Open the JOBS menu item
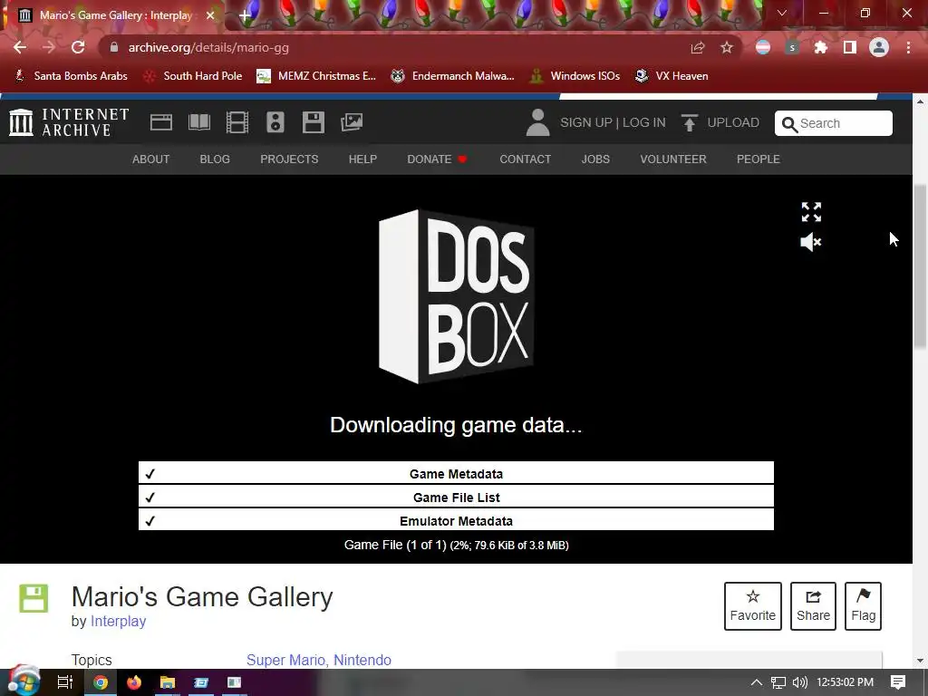Viewport: 928px width, 696px height. coord(595,159)
